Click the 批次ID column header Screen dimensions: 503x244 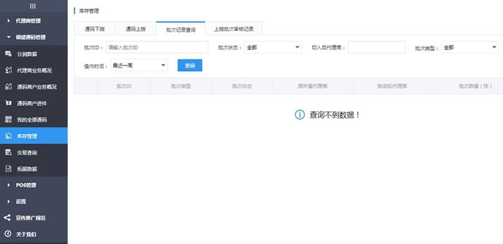click(x=124, y=86)
